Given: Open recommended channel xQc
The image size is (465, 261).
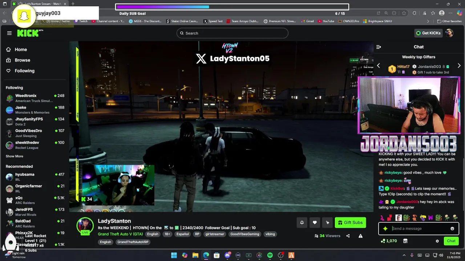Looking at the screenshot, I should point(35,200).
